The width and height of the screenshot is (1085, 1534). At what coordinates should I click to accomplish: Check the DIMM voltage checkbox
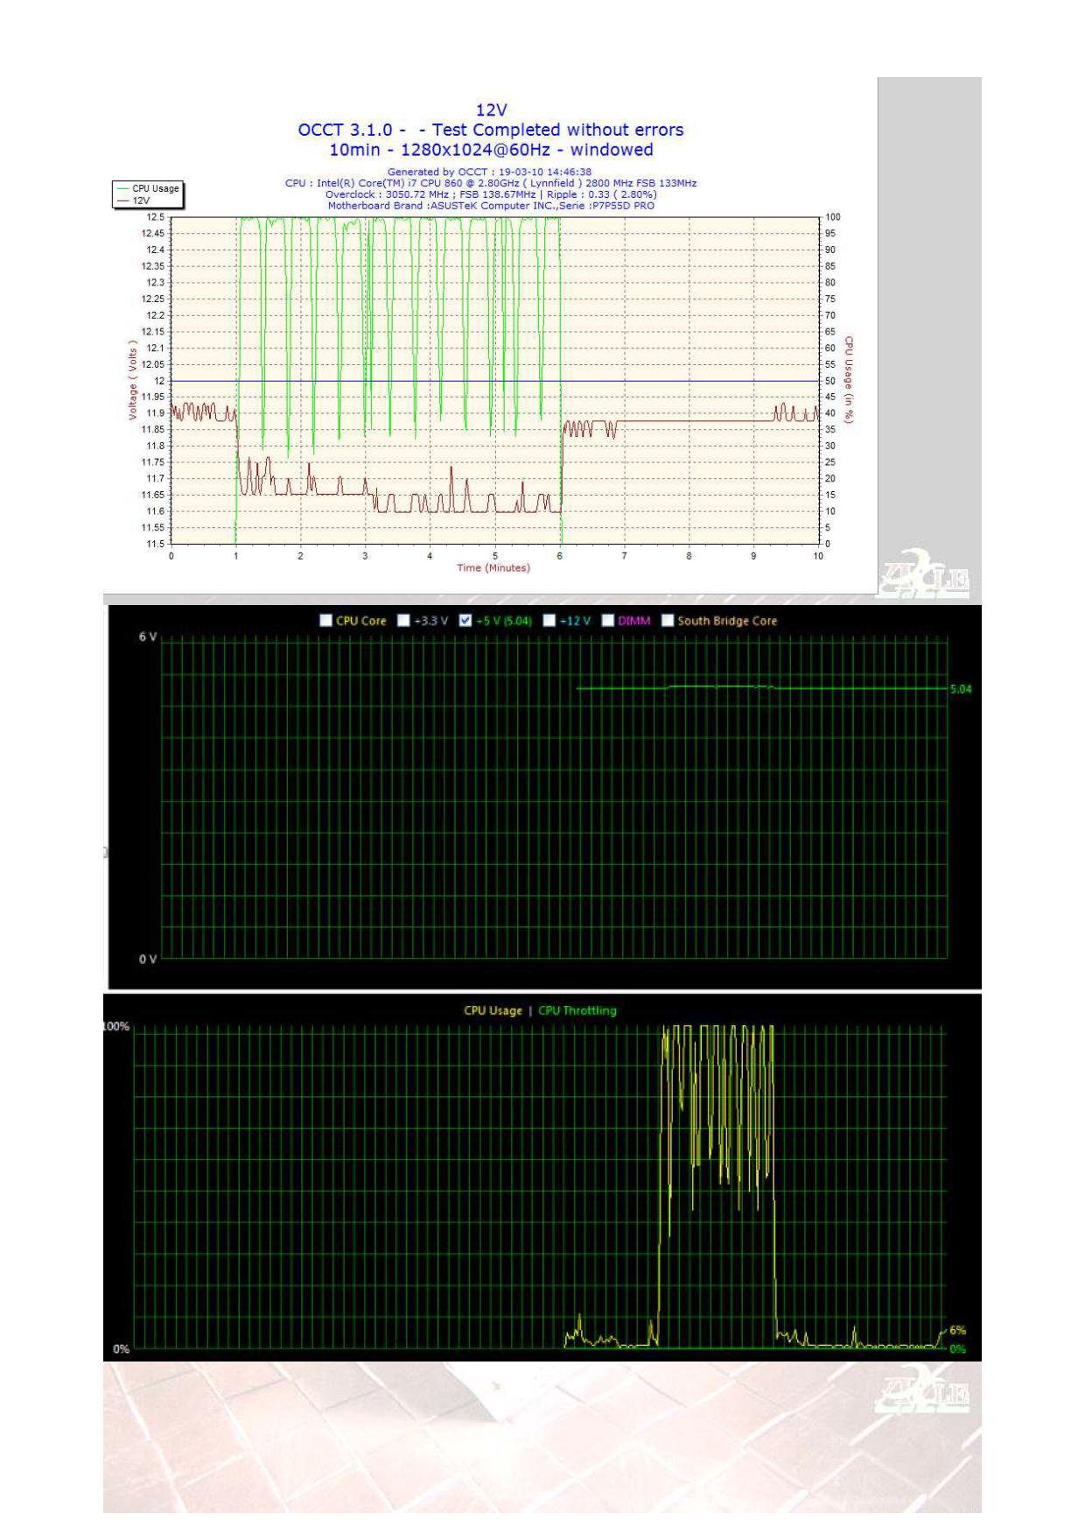608,621
